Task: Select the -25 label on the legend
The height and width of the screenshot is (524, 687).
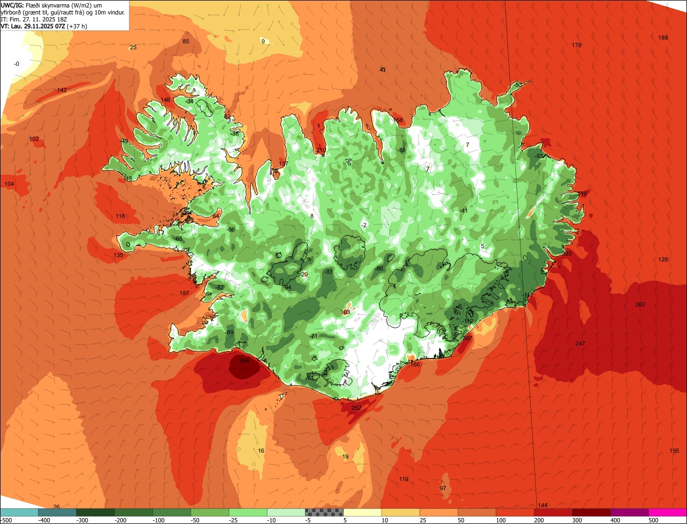Action: [x=233, y=520]
